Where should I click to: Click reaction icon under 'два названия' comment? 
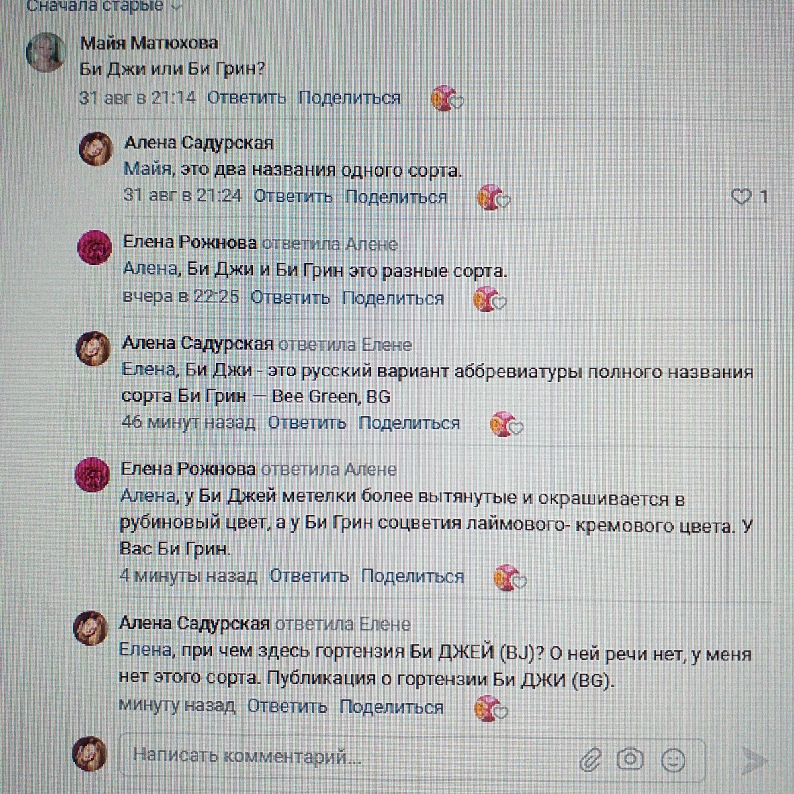[494, 198]
